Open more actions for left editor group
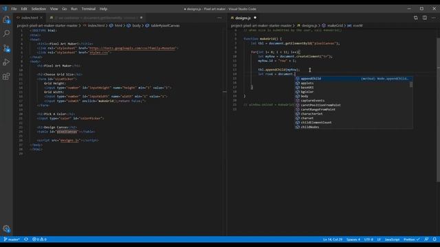 [219, 18]
